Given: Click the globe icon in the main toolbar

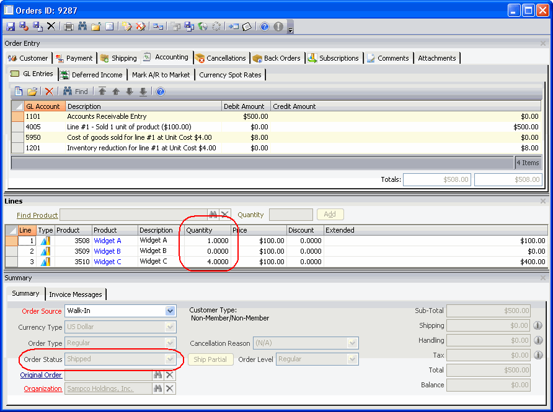Looking at the screenshot, I should click(x=203, y=27).
